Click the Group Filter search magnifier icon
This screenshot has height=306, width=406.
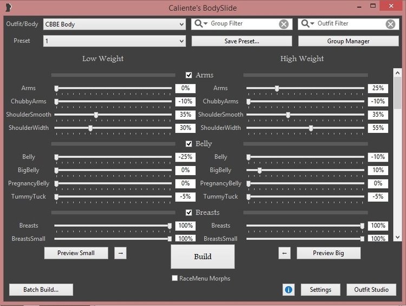point(201,24)
